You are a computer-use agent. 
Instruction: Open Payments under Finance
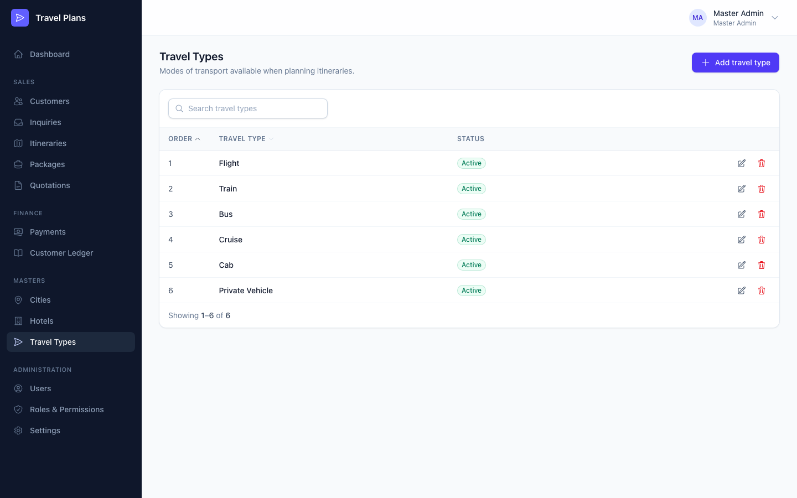71,232
